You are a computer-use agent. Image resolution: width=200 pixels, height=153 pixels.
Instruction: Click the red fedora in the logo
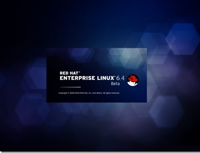(x=133, y=78)
